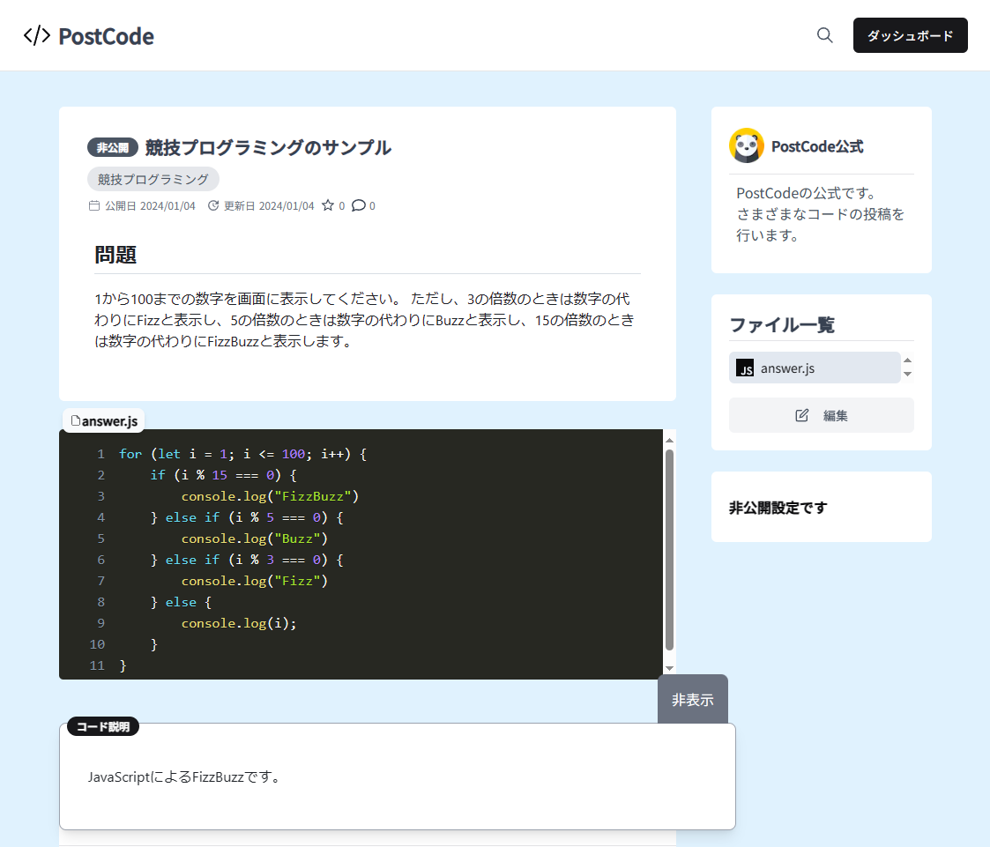Click the console.log(i); code line
Viewport: 990px width, 847px height.
(x=239, y=623)
